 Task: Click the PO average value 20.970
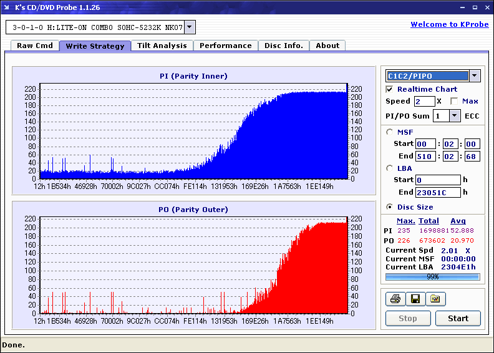pos(462,241)
